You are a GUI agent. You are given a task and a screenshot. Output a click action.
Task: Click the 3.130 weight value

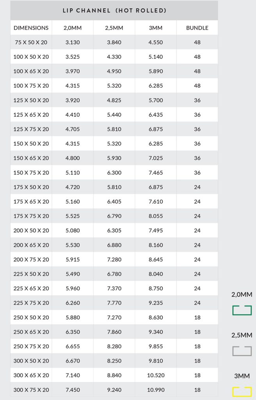point(73,42)
